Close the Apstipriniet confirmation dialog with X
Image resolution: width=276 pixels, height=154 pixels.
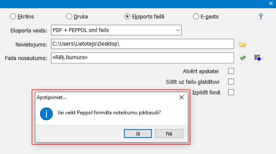(182, 98)
